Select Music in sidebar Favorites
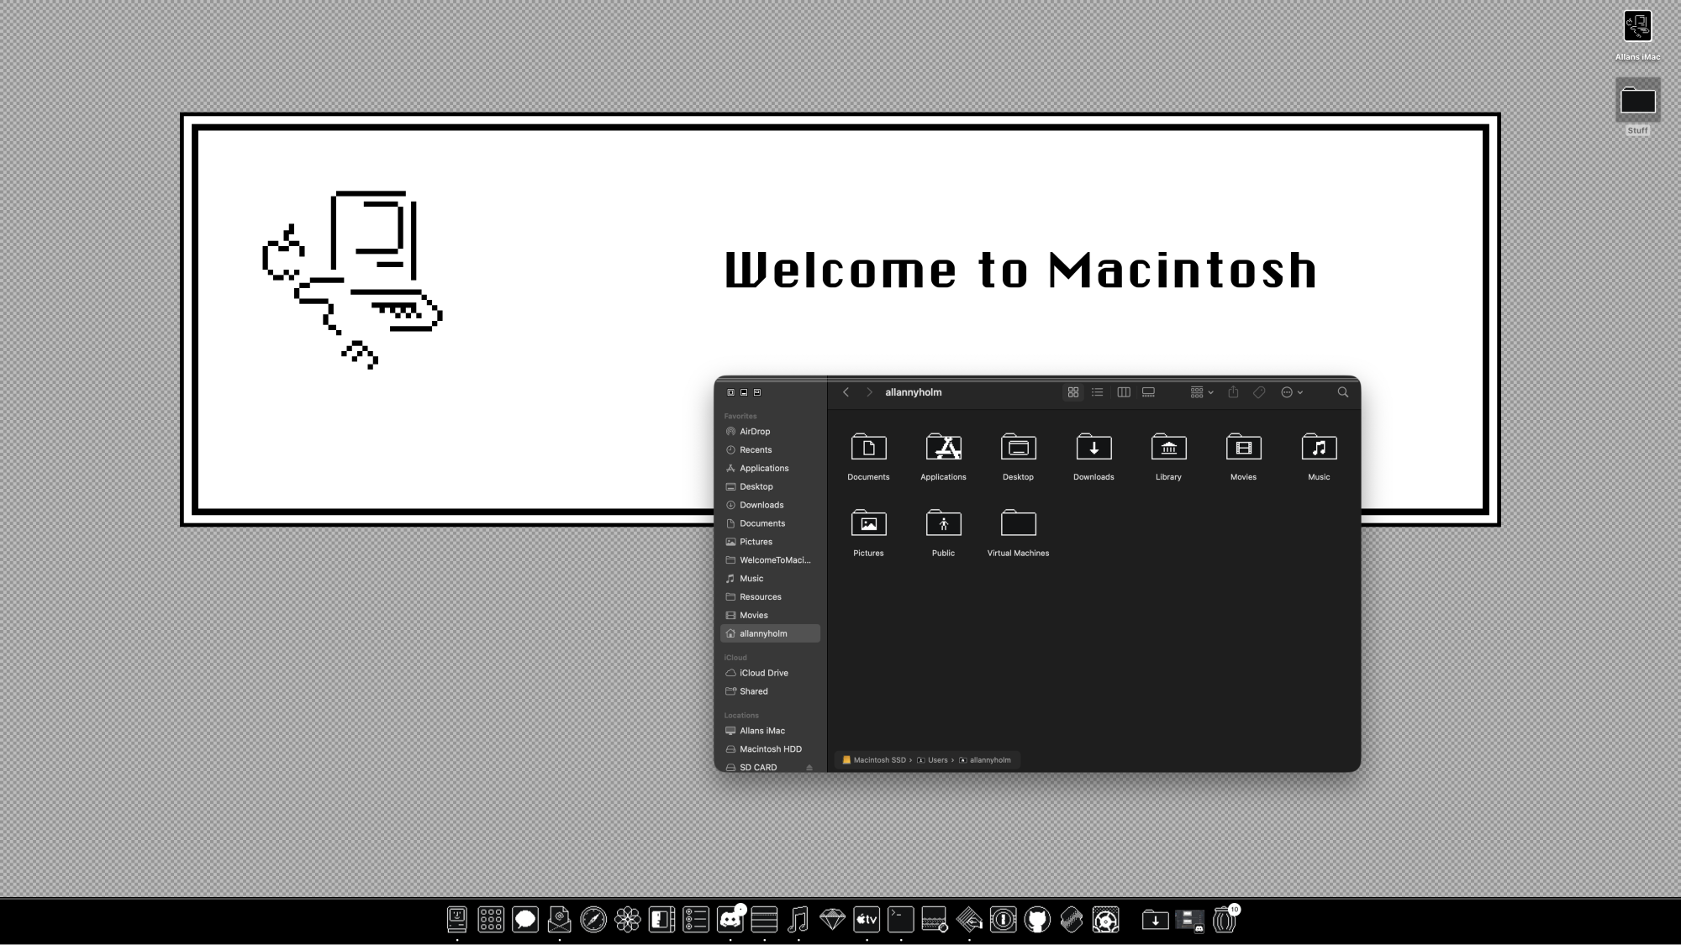Viewport: 1681px width, 945px height. 770,579
